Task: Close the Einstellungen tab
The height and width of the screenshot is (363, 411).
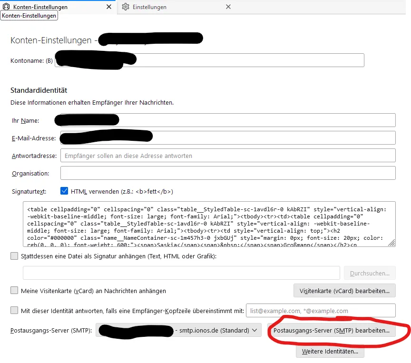Action: point(228,7)
